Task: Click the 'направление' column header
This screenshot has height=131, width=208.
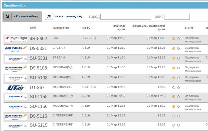Action: click(x=61, y=28)
